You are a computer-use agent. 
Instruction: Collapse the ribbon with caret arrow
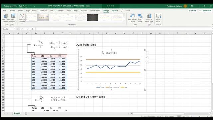(x=212, y=25)
